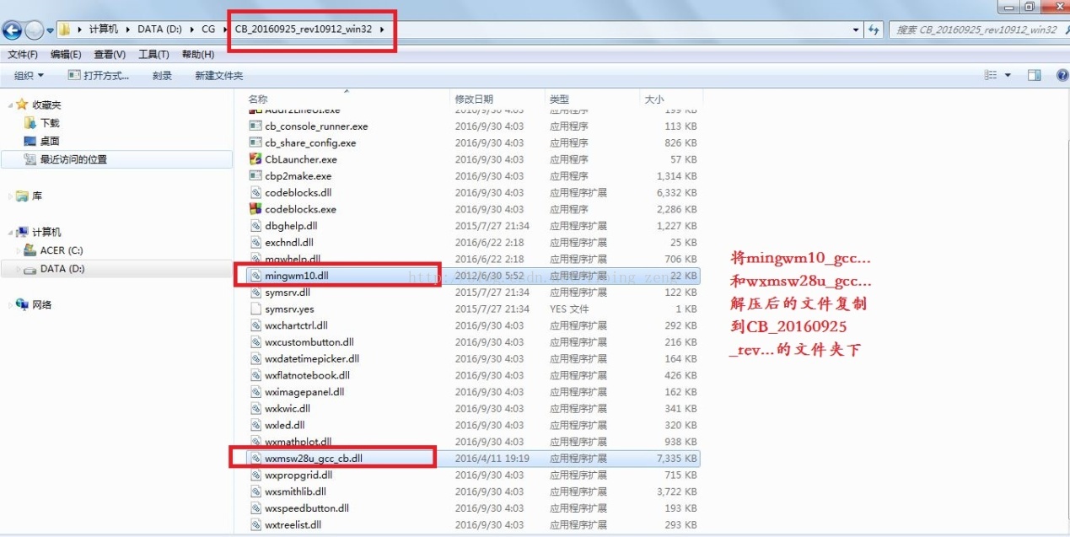Collapse the 收藏夹 tree section
The height and width of the screenshot is (537, 1070).
[x=11, y=105]
